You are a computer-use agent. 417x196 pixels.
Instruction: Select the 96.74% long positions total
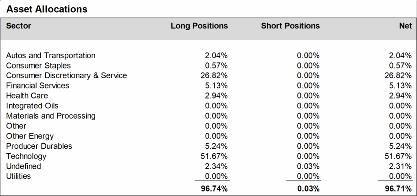(x=215, y=189)
